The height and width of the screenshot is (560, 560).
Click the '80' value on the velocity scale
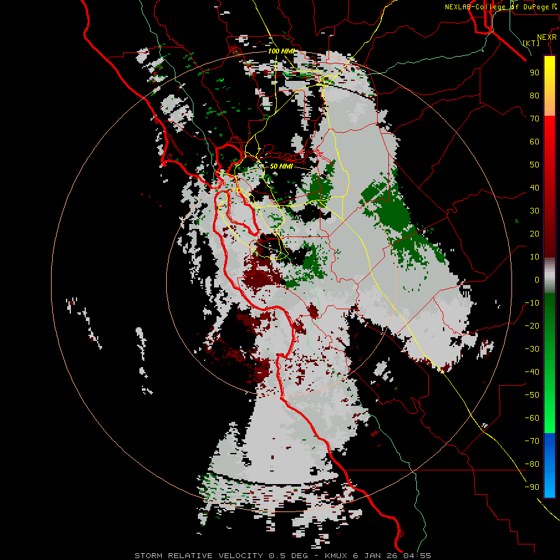pyautogui.click(x=534, y=95)
